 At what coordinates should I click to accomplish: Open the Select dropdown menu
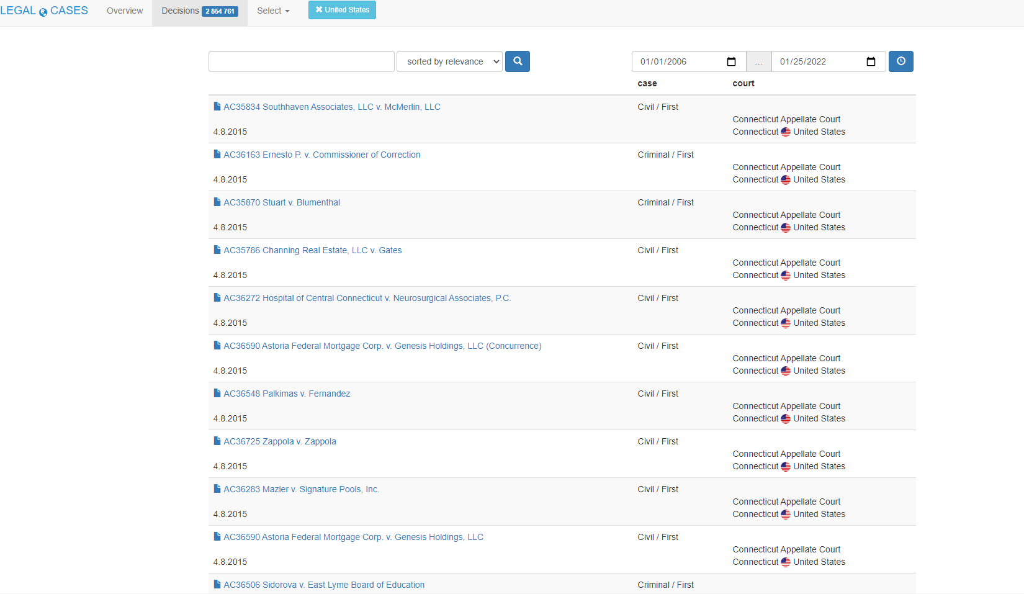tap(273, 11)
